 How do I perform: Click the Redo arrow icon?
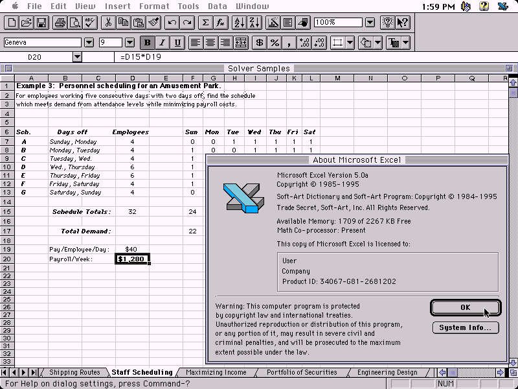(186, 23)
